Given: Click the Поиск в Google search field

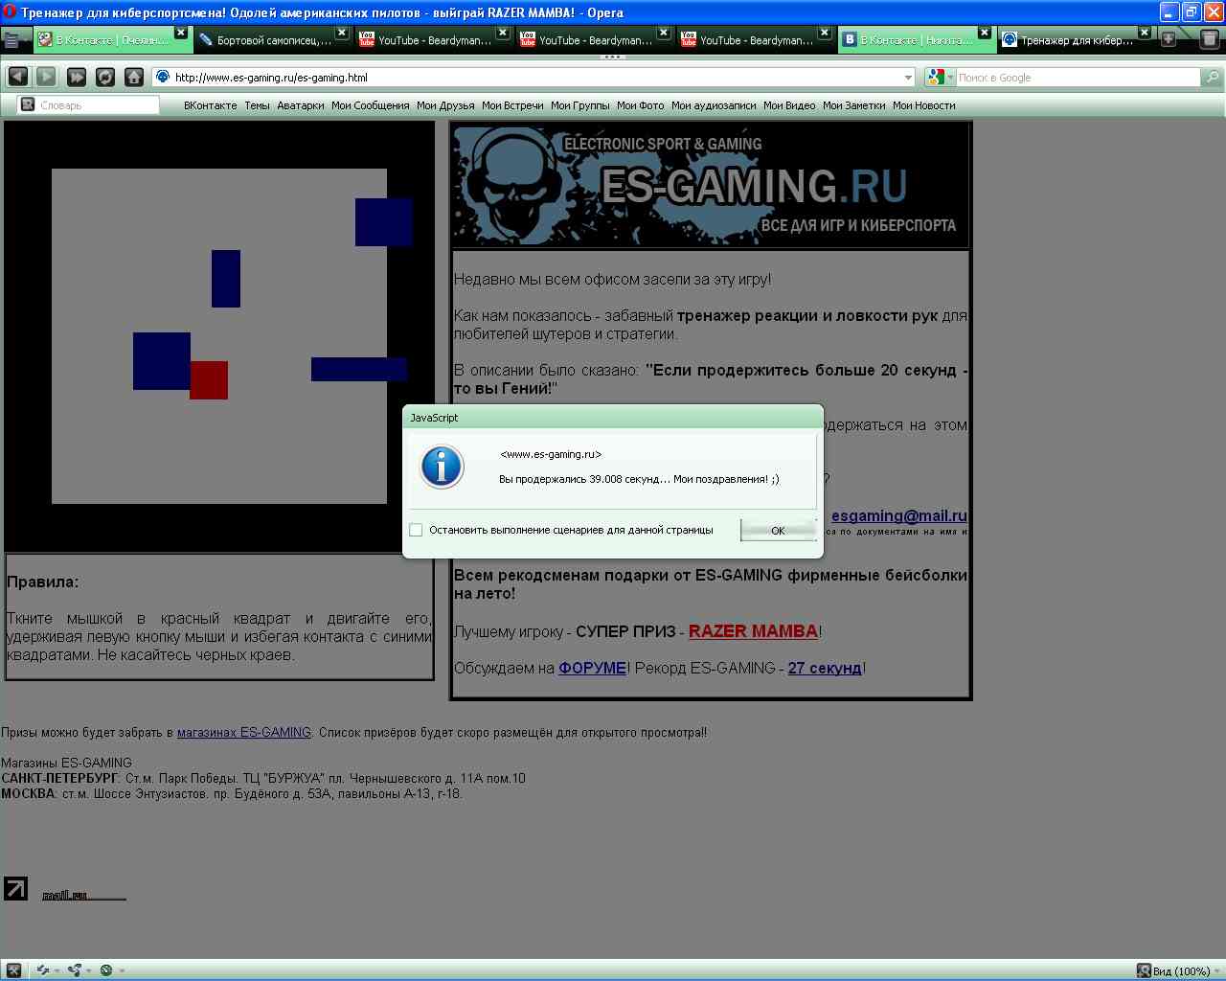Looking at the screenshot, I should (x=1078, y=78).
